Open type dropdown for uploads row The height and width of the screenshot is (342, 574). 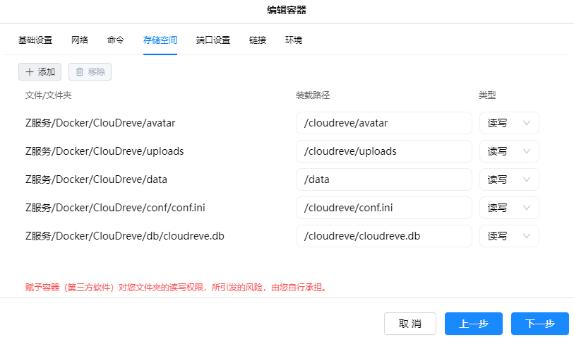coord(509,151)
